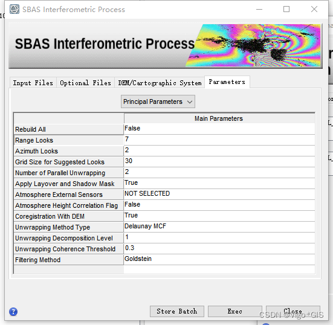Run the process with Exec button
Screen dimensions: 333x325
click(235, 312)
